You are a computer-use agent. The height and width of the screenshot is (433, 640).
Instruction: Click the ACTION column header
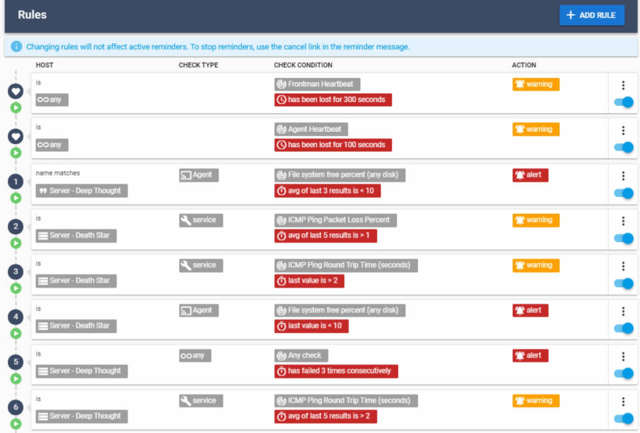[523, 65]
